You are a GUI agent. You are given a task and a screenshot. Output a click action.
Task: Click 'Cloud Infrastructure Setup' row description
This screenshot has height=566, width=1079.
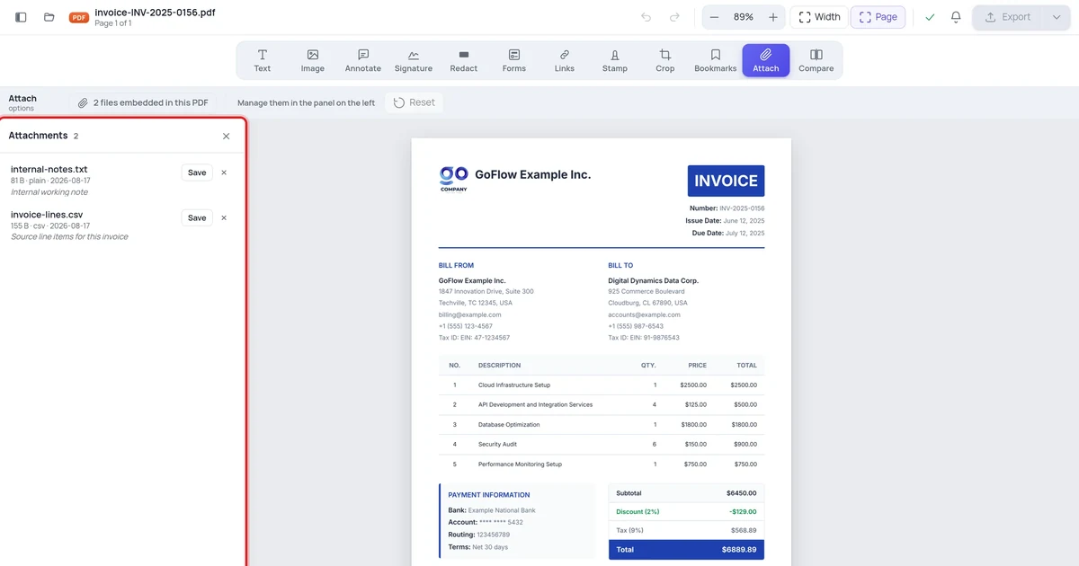[514, 385]
